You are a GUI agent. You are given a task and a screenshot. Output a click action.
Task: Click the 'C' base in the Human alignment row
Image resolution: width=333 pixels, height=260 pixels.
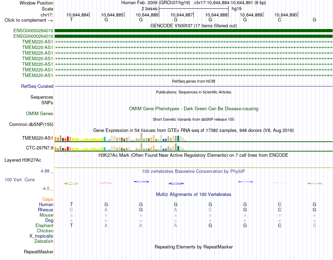(279, 204)
